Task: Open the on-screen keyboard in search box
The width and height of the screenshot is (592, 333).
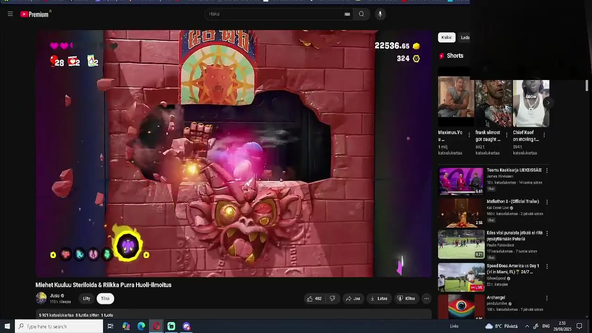Action: (347, 14)
